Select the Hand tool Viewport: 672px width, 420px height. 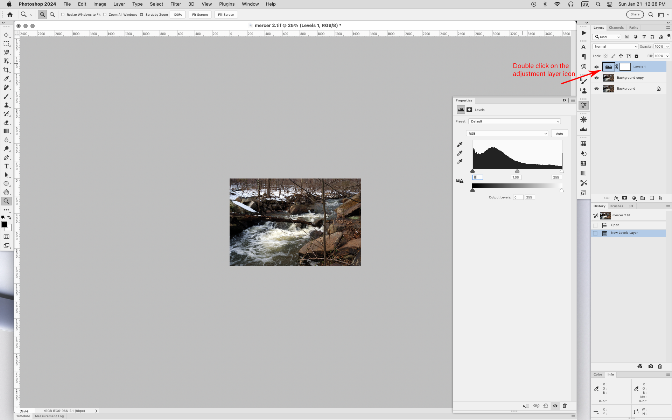click(6, 192)
